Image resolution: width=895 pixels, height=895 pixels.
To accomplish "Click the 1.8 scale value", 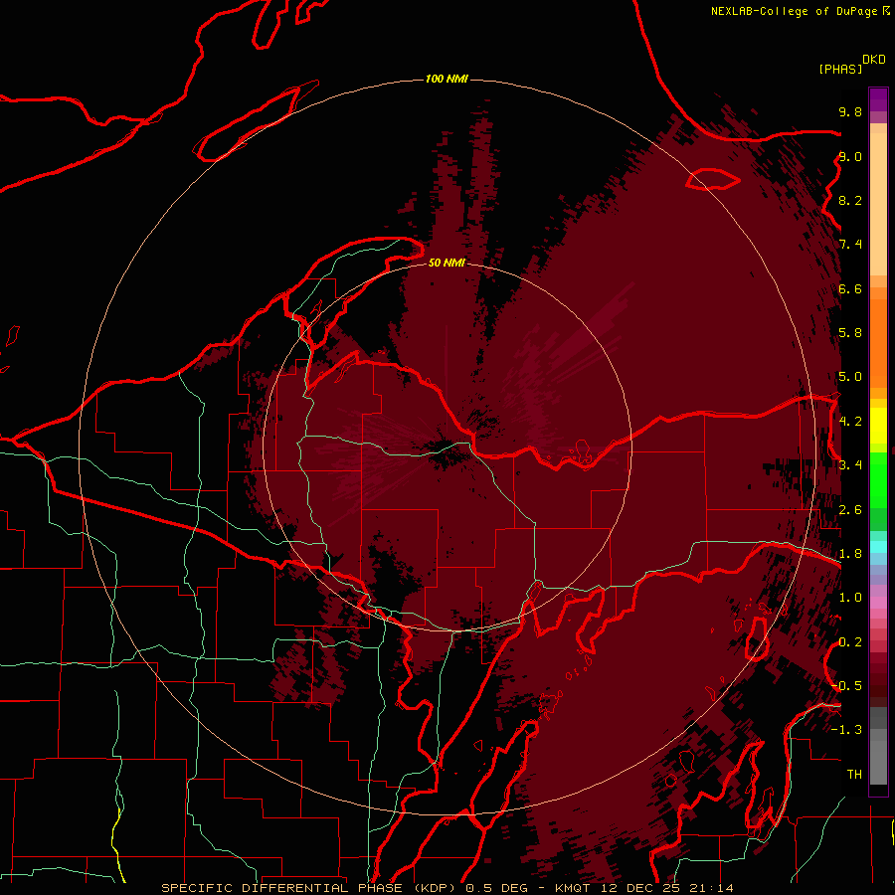I will [x=850, y=554].
